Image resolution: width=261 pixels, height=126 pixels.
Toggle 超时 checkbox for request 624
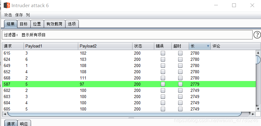click(x=180, y=59)
